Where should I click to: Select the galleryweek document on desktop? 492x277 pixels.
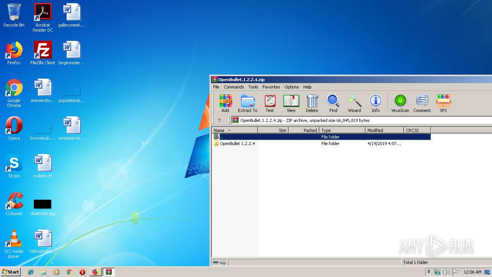click(71, 15)
